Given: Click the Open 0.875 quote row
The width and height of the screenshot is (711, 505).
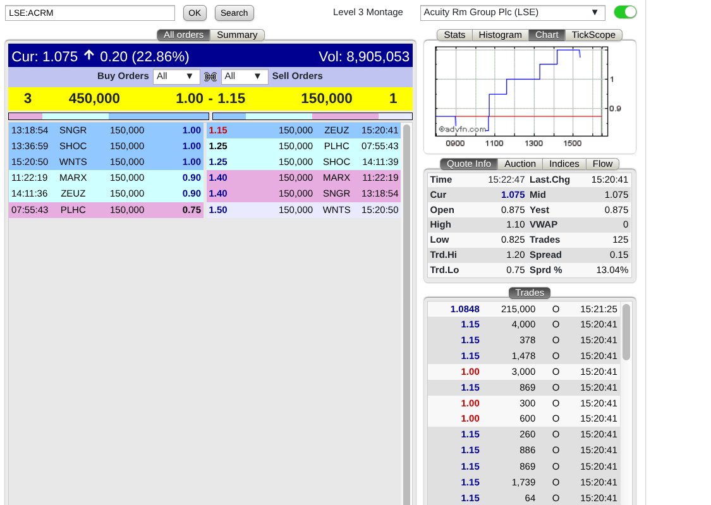Looking at the screenshot, I should click(478, 210).
